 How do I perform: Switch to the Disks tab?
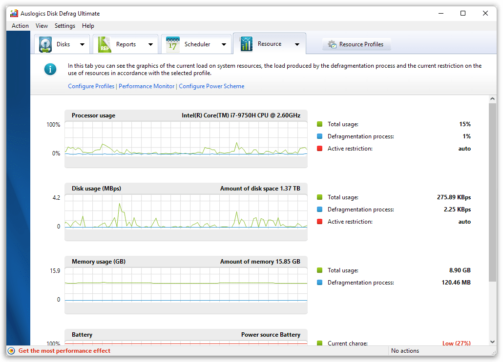click(x=63, y=44)
